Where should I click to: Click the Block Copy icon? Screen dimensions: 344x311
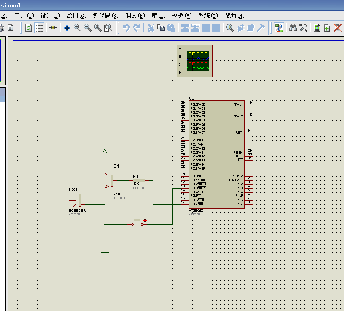(x=185, y=28)
